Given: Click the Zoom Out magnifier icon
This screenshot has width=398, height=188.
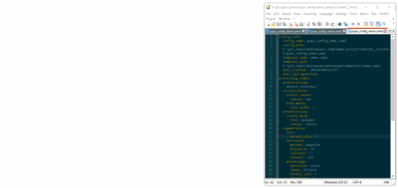Looking at the screenshot, I should tap(358, 24).
